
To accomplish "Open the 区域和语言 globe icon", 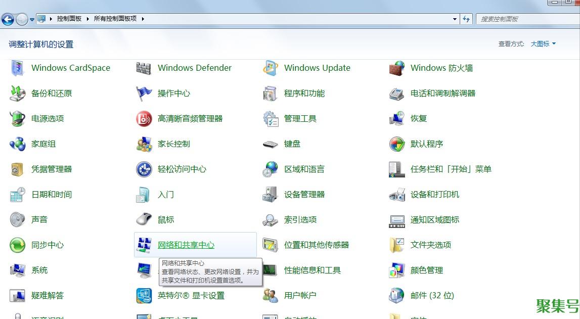I will (270, 169).
